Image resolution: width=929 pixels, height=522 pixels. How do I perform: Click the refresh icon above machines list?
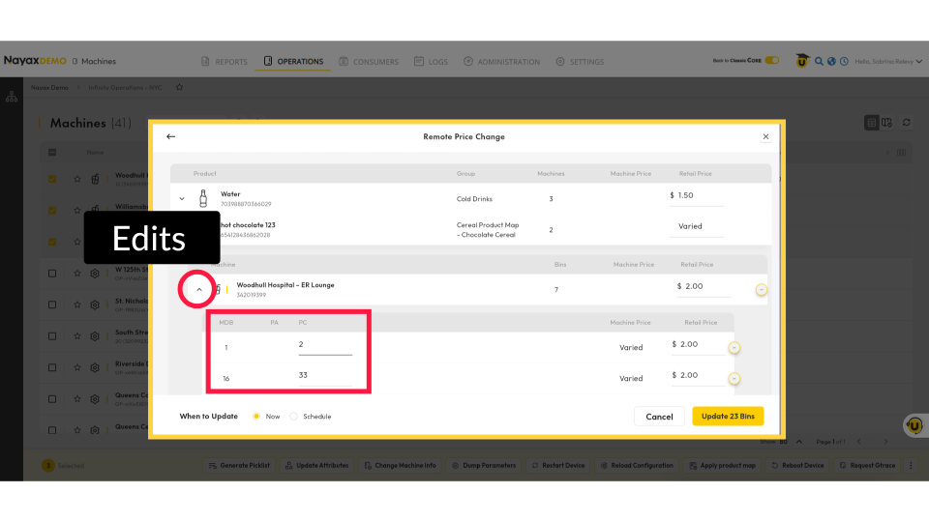click(907, 123)
